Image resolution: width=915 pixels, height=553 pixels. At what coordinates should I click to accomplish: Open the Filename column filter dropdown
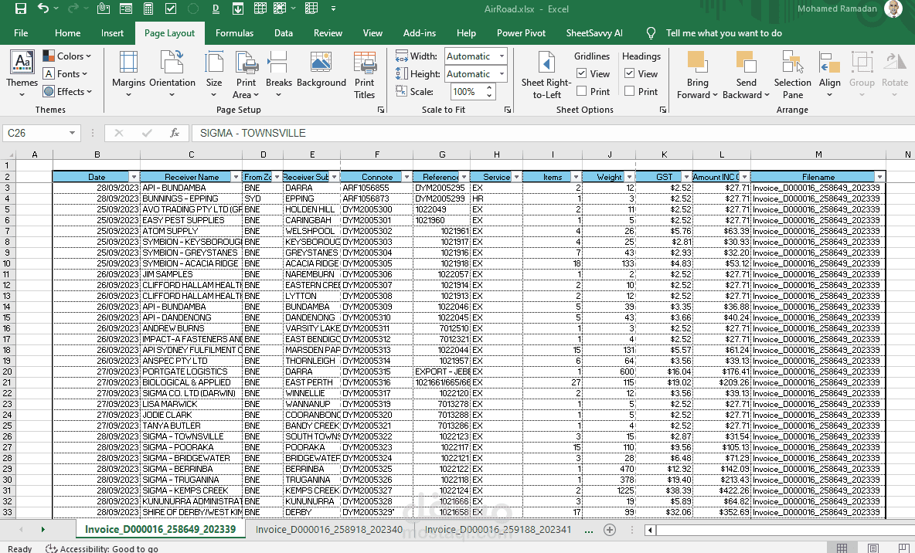click(879, 177)
